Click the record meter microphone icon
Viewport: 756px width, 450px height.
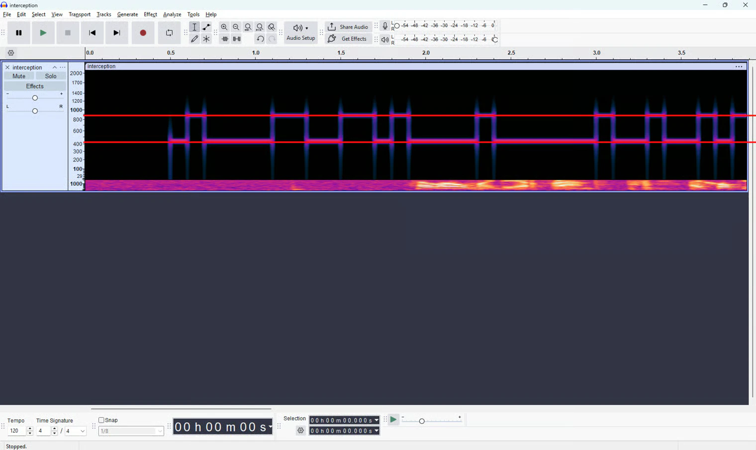tap(385, 26)
